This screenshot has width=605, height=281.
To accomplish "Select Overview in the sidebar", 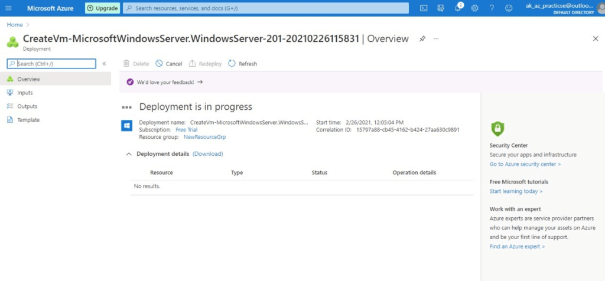I will coord(56,79).
